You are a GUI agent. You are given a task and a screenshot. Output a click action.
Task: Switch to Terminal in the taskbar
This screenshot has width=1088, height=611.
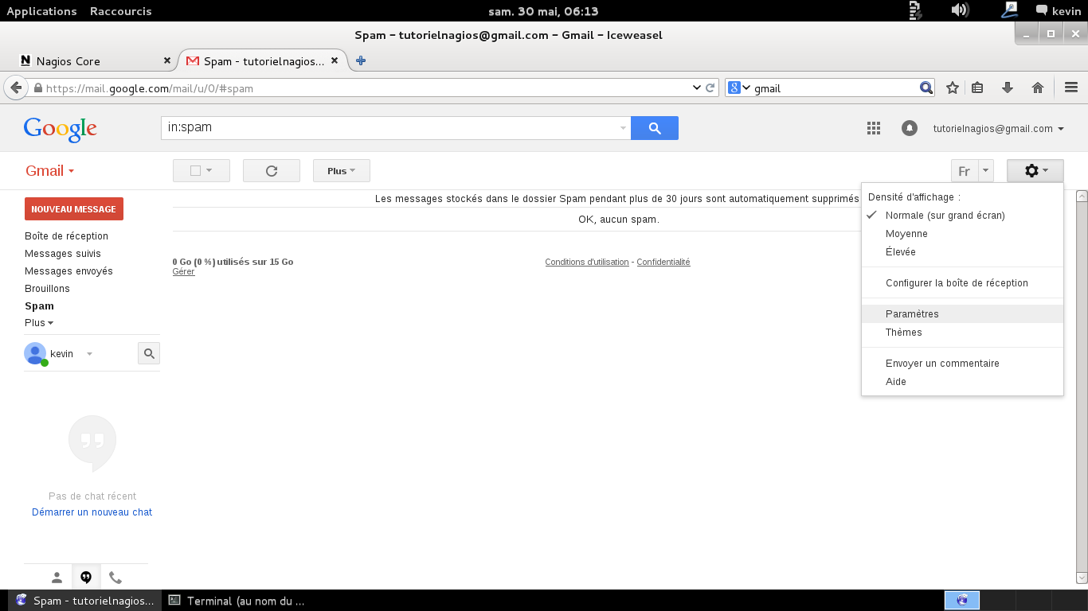(x=237, y=601)
